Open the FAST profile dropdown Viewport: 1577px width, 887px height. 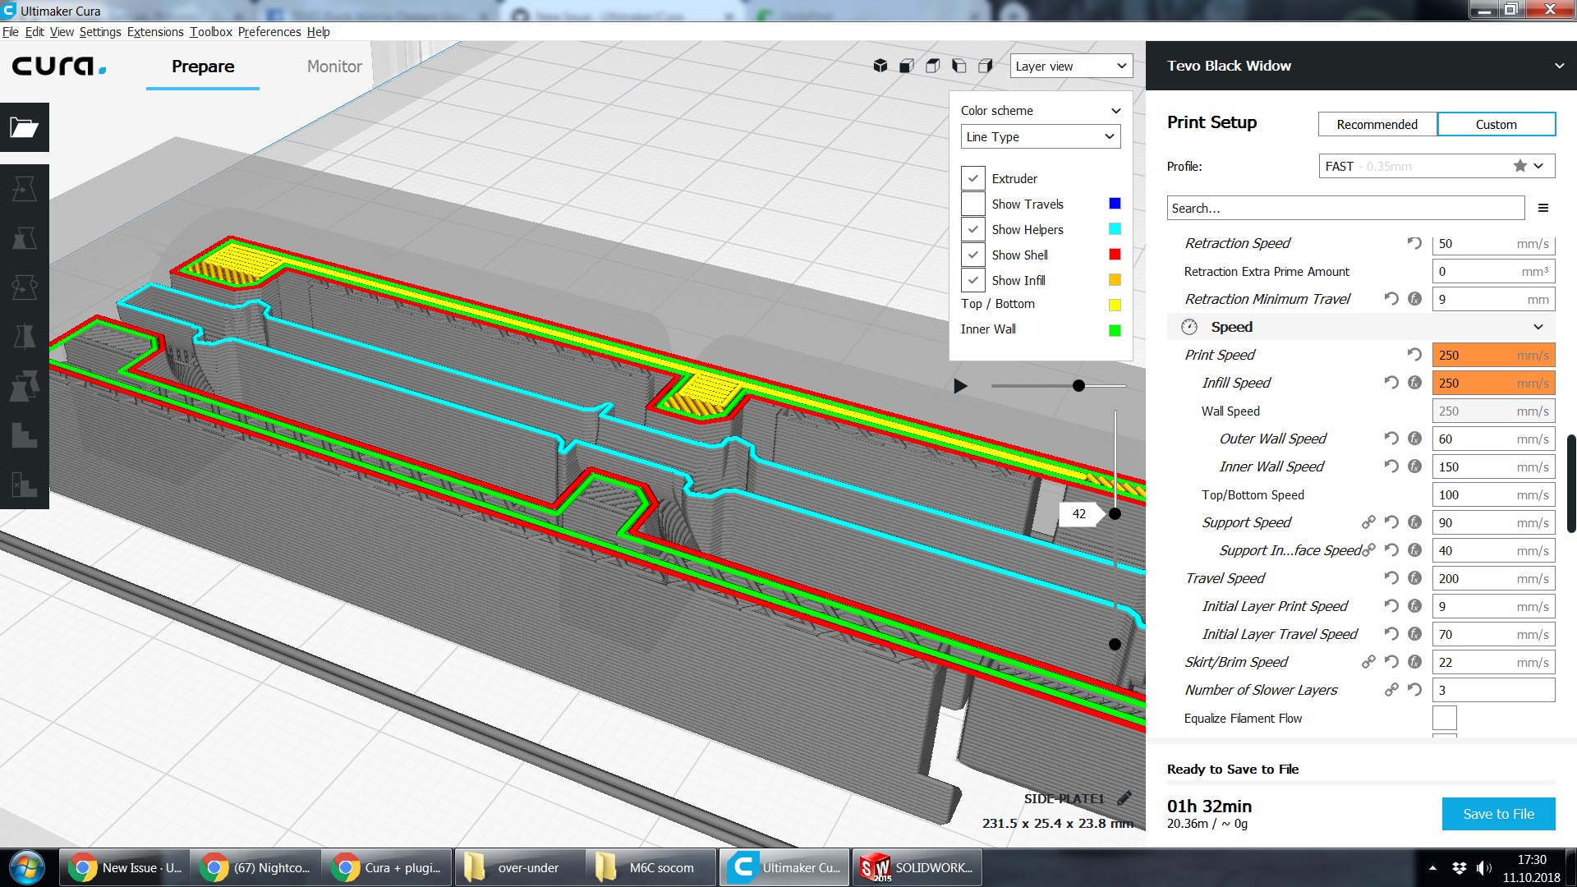1437,166
